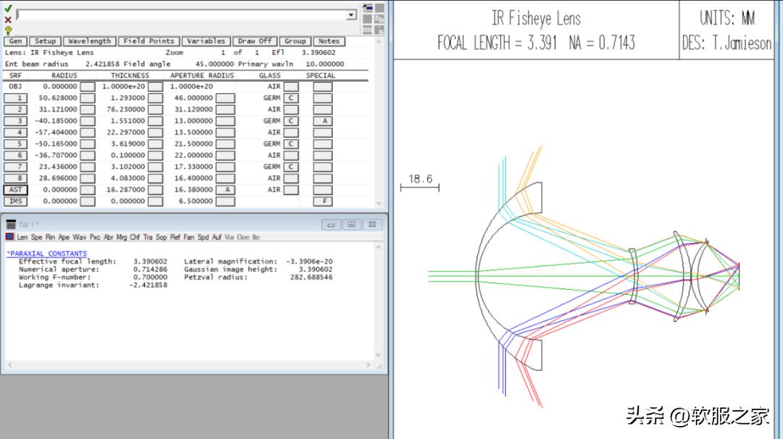Toggle the A special flag on surface 3
This screenshot has height=439, width=783.
pos(324,120)
